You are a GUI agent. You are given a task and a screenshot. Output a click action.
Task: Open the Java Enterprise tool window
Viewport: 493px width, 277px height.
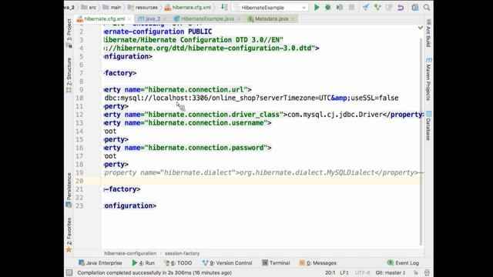coord(100,263)
